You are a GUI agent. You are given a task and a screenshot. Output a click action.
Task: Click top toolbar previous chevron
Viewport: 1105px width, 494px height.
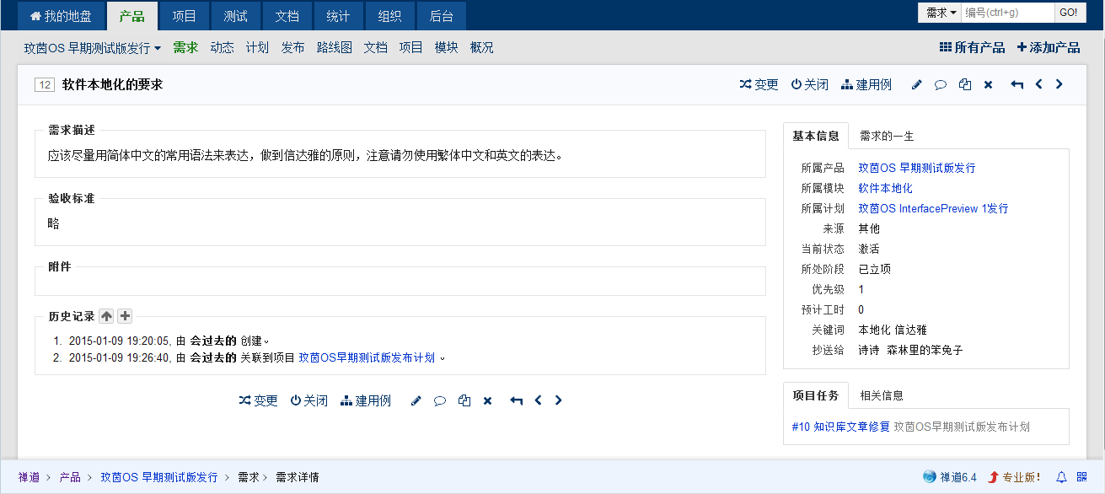click(1039, 85)
